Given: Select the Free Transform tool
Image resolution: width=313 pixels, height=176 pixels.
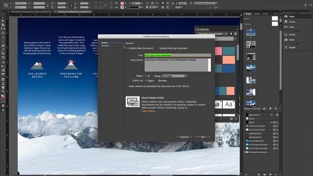Looking at the screenshot, I should pos(3,66).
